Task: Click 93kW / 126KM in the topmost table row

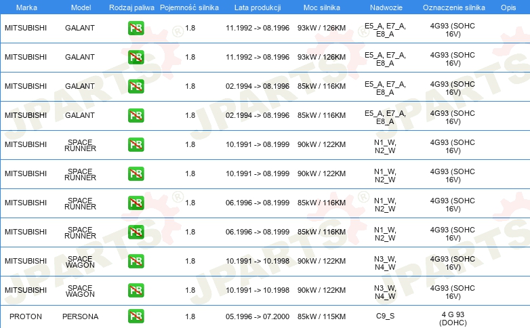Action: [321, 28]
